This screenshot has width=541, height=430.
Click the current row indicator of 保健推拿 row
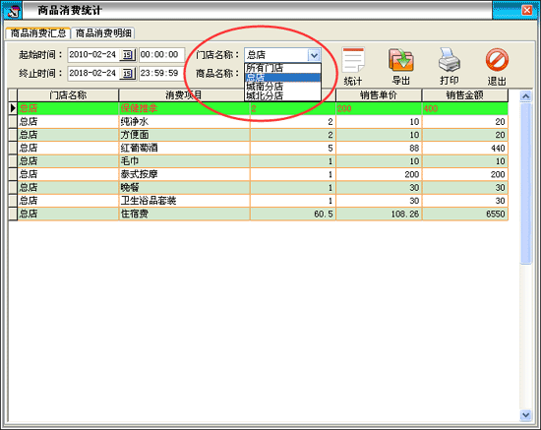(x=13, y=108)
